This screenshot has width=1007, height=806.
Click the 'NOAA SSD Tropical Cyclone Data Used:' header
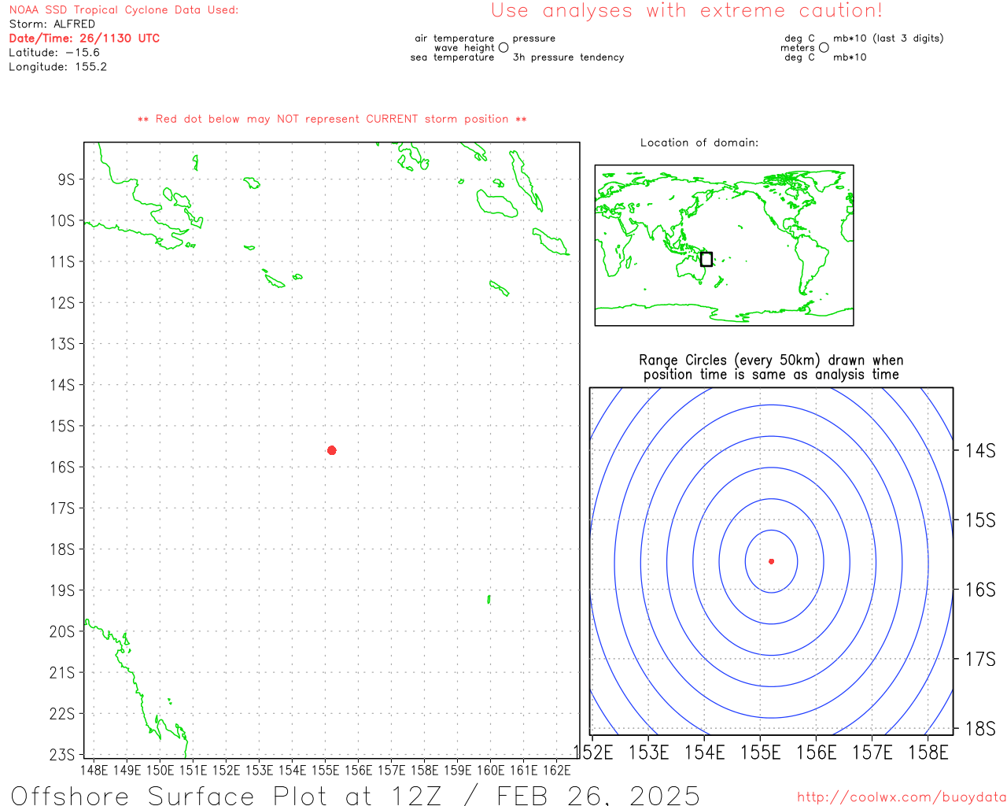(124, 10)
